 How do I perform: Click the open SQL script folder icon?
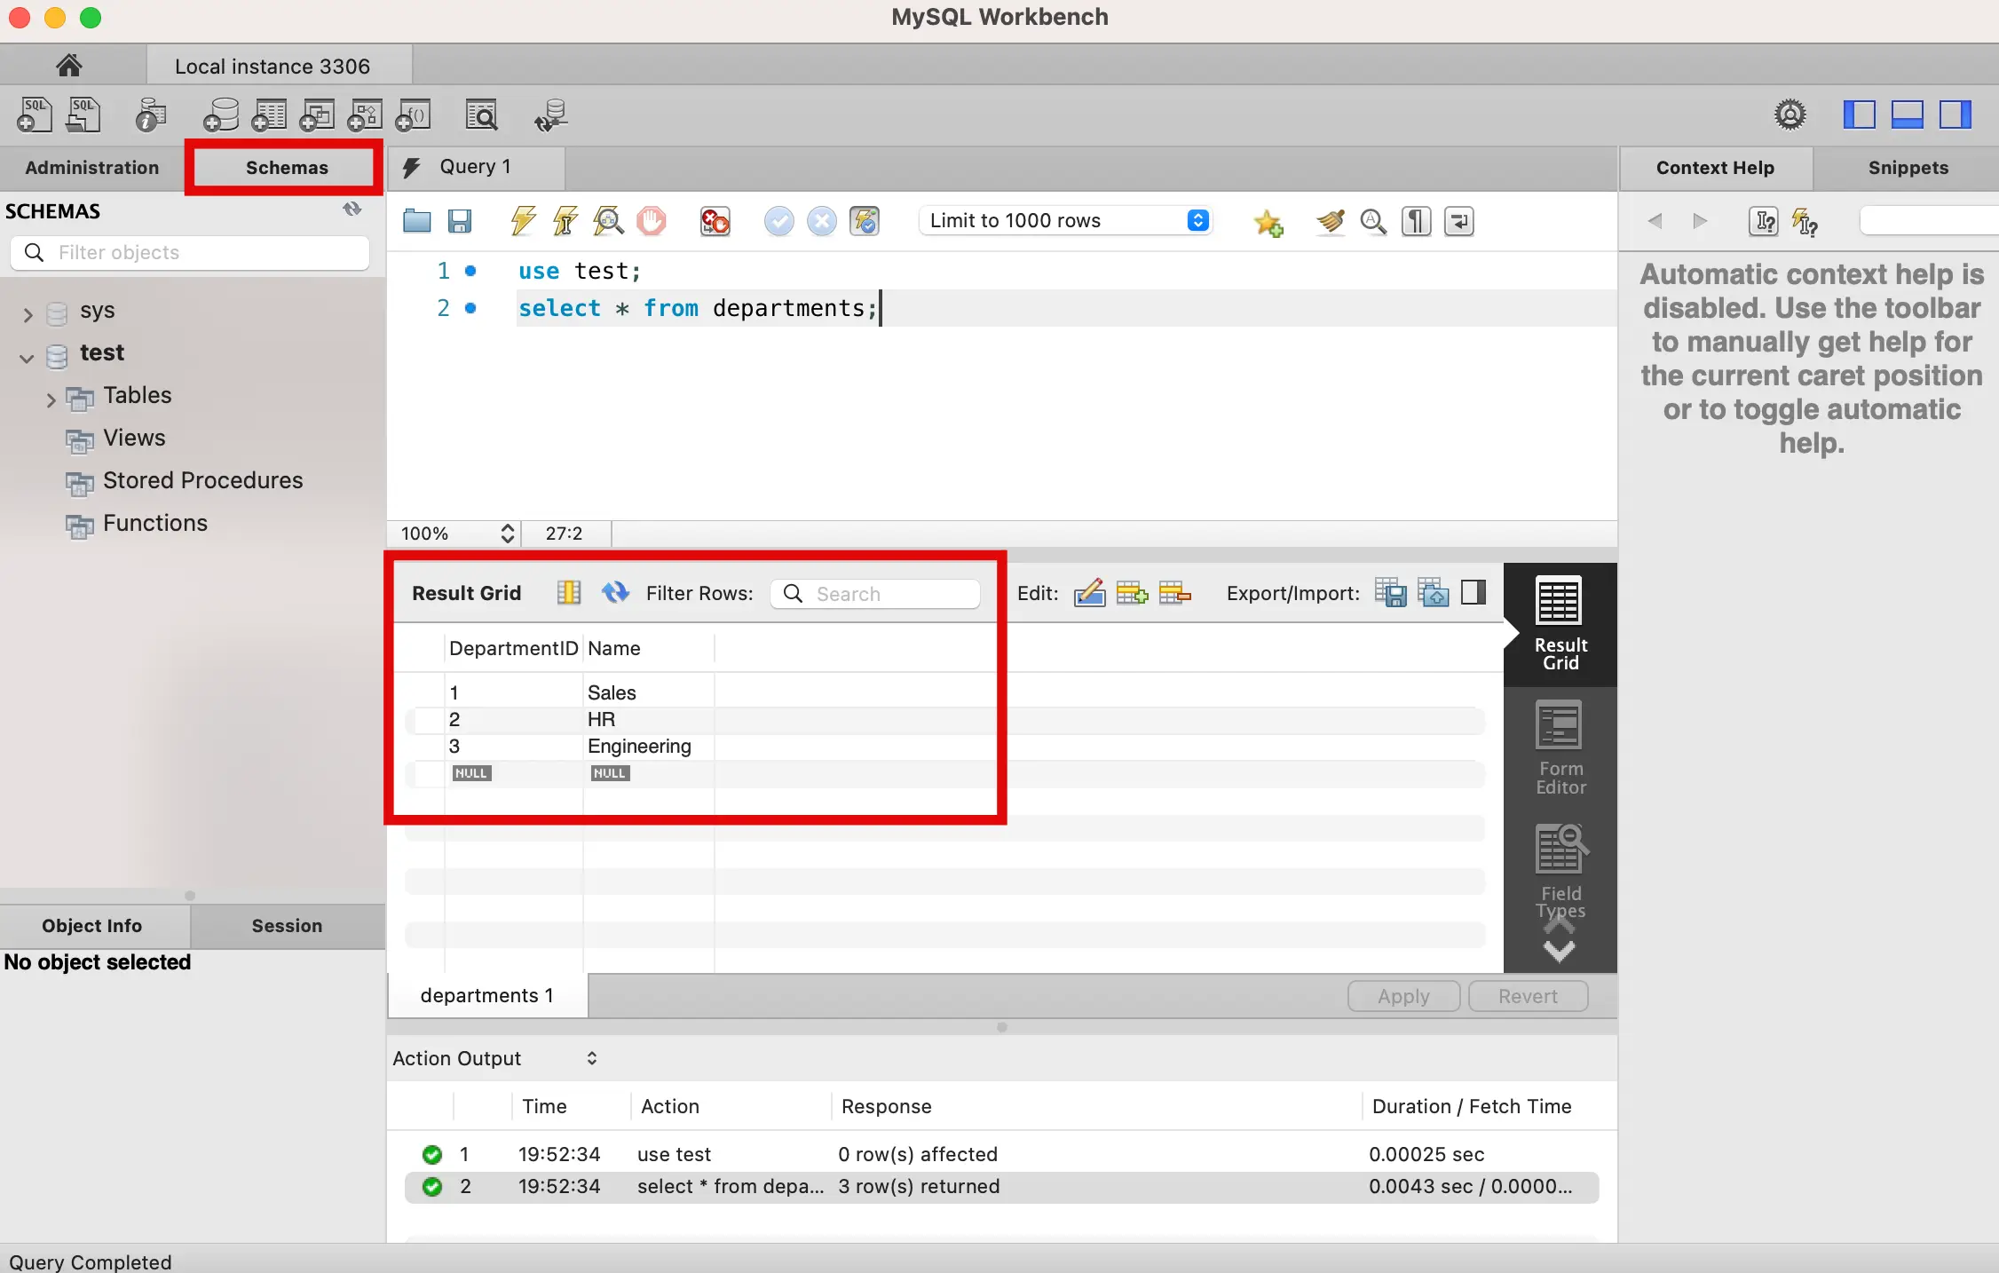pos(416,221)
